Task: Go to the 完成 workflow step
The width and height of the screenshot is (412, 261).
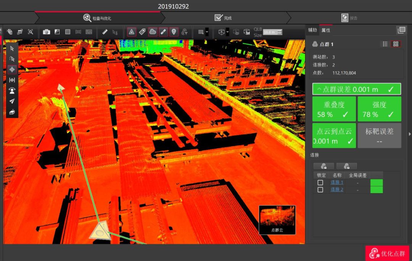Action: click(223, 18)
